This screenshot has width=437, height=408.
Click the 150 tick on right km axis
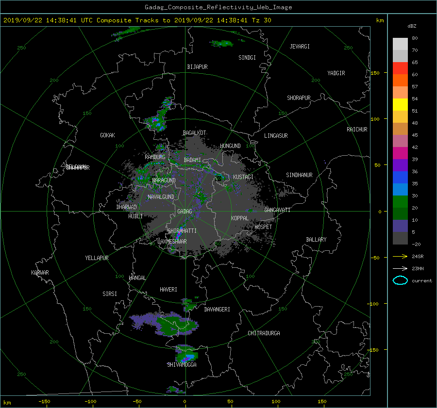pyautogui.click(x=375, y=73)
